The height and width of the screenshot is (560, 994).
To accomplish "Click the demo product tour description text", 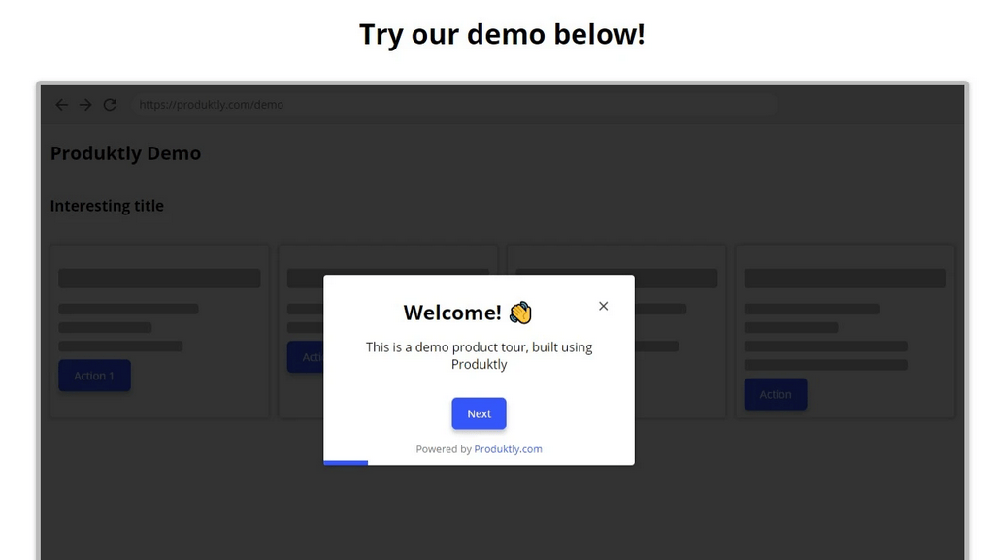I will (x=479, y=355).
